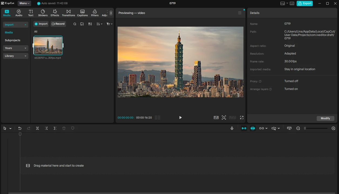Click the All label above media clips
The image size is (339, 194).
[36, 32]
